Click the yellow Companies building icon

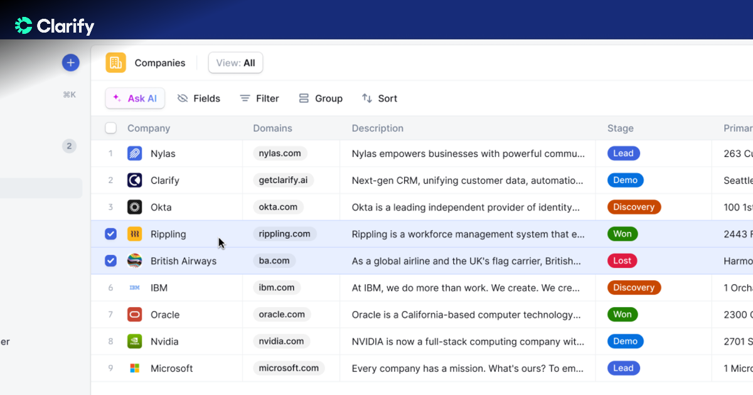coord(115,63)
